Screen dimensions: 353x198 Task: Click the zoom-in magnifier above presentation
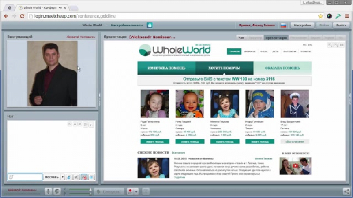[331, 45]
